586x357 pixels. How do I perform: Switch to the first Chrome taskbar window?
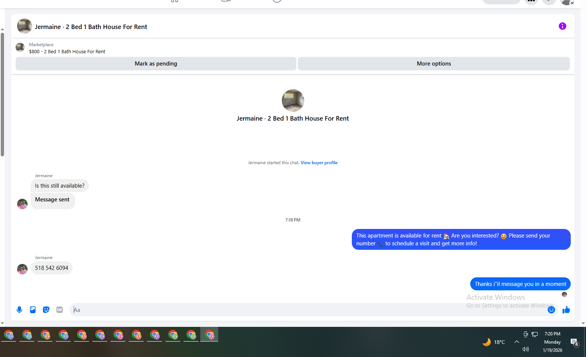(9, 335)
